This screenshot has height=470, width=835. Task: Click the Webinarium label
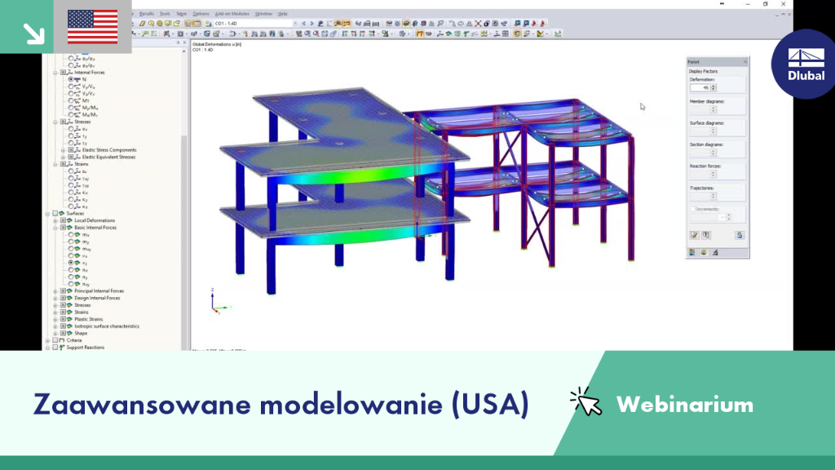click(685, 405)
